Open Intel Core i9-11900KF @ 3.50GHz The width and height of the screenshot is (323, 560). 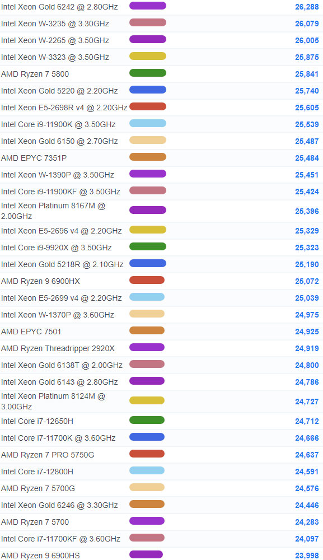(x=60, y=192)
